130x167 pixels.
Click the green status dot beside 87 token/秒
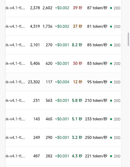click(111, 8)
